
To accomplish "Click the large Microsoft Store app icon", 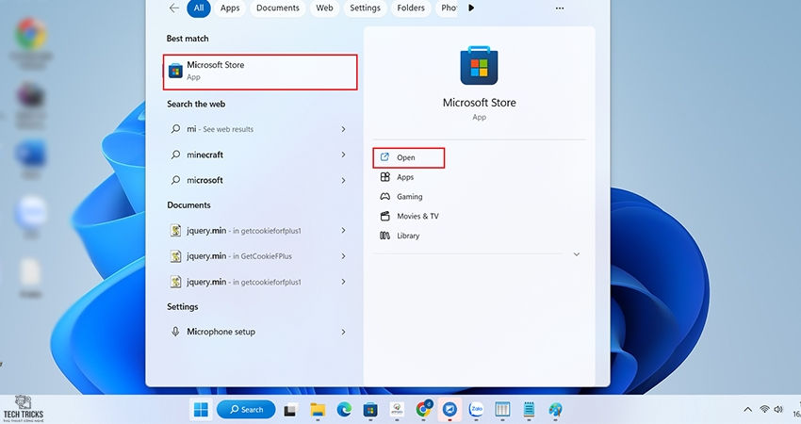I will click(x=479, y=65).
